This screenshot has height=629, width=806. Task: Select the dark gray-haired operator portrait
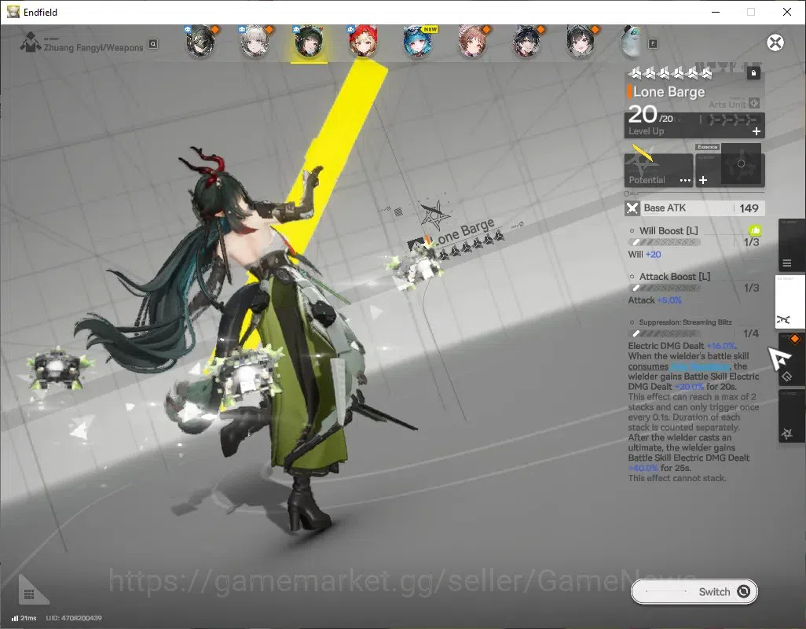pos(200,42)
